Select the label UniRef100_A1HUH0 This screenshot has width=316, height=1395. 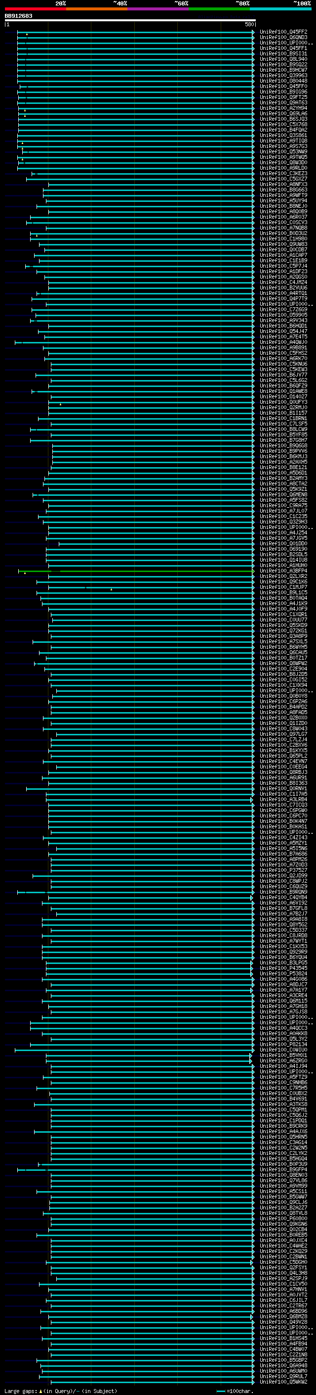(x=283, y=565)
